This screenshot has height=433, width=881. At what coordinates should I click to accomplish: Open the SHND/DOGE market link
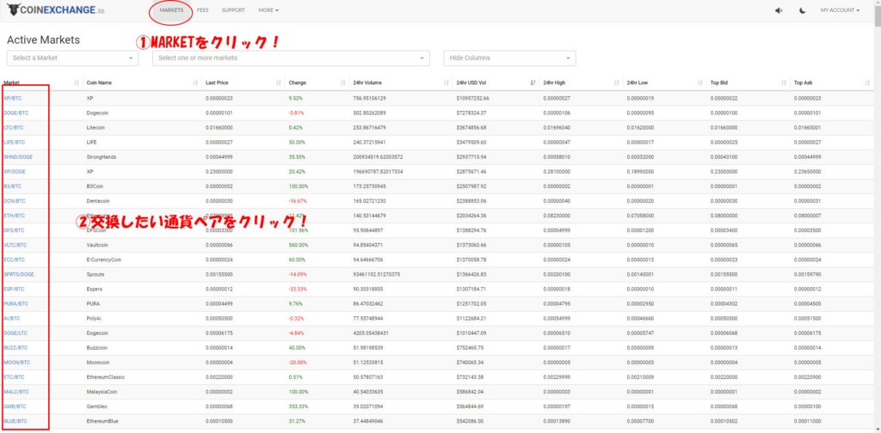pos(18,157)
